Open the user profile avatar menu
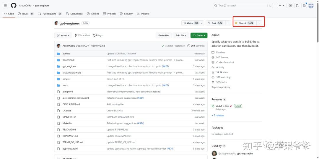This screenshot has width=319, height=159. coord(311,6)
